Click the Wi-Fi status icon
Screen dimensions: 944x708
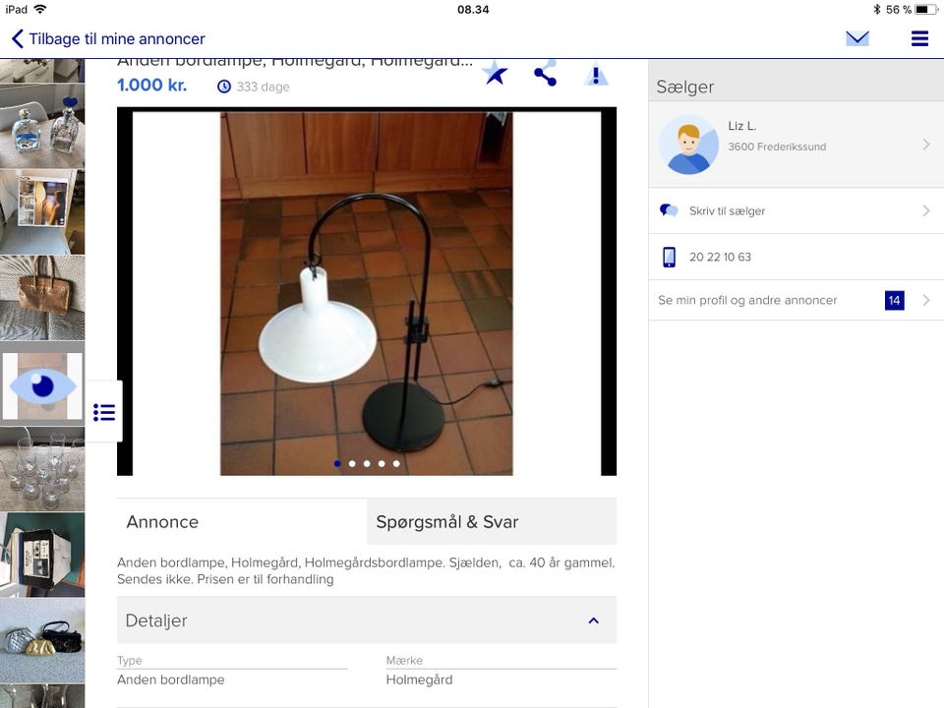pos(39,9)
